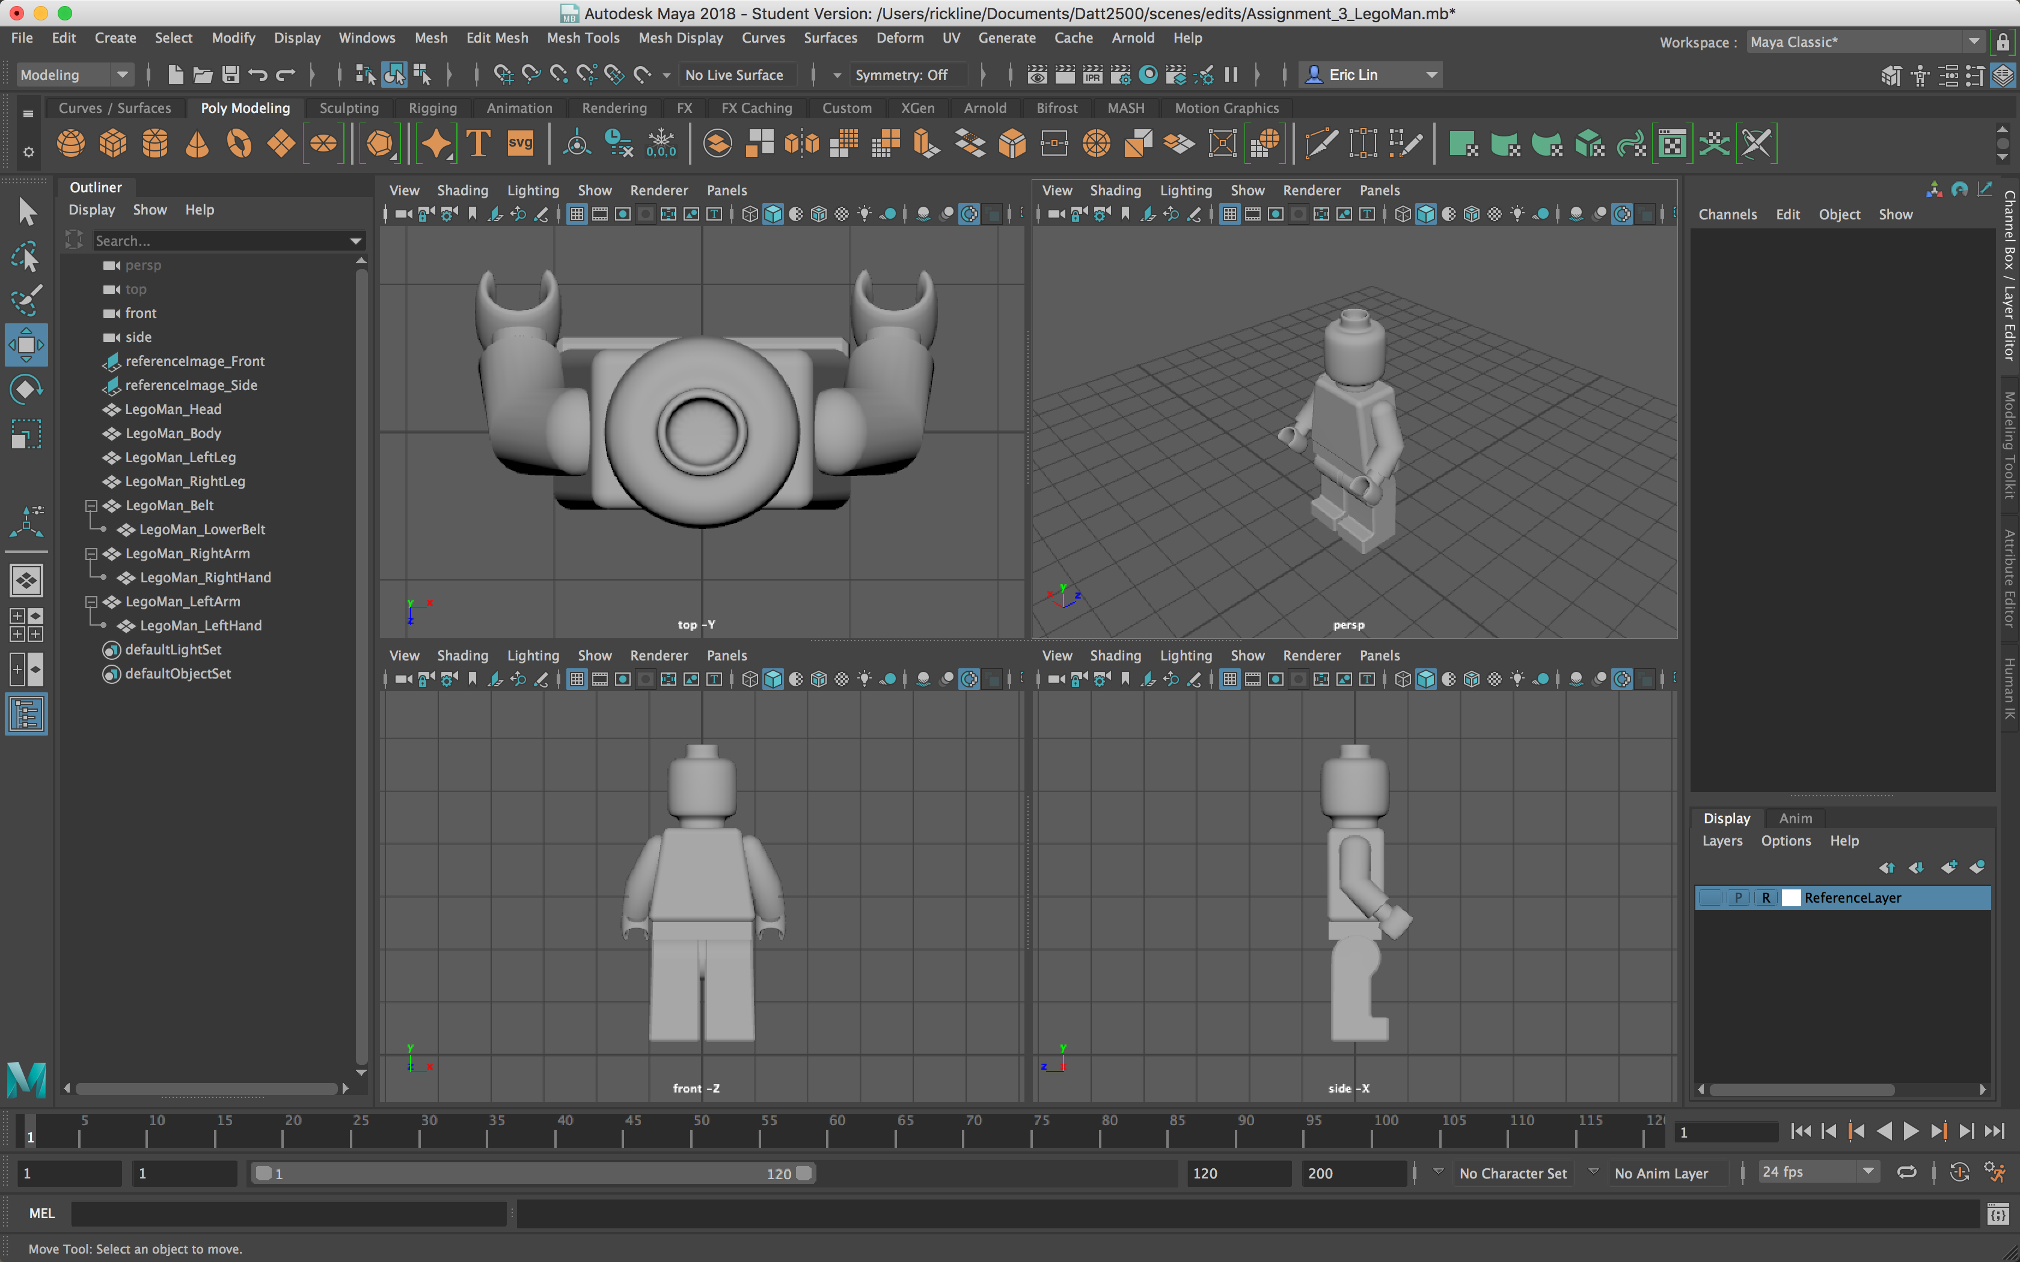Click the New scene icon
The height and width of the screenshot is (1262, 2020).
[176, 75]
